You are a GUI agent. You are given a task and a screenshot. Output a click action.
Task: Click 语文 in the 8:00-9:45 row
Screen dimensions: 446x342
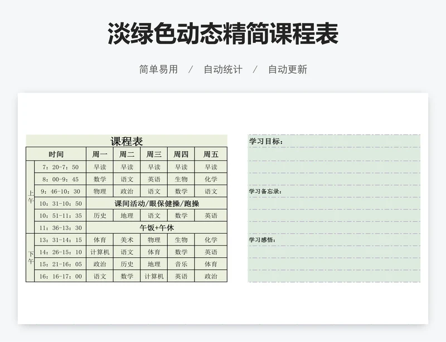127,179
